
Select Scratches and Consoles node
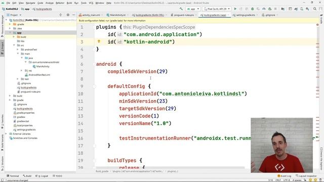[25, 138]
